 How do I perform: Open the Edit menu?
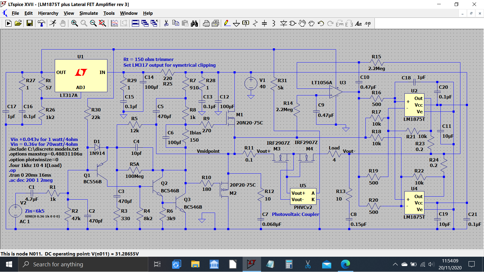[x=28, y=13]
